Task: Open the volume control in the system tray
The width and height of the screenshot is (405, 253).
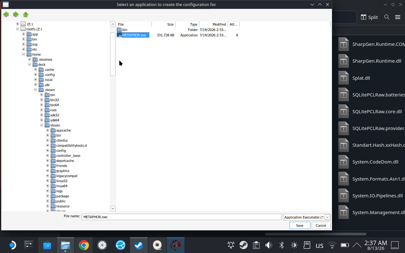Action: [x=269, y=245]
